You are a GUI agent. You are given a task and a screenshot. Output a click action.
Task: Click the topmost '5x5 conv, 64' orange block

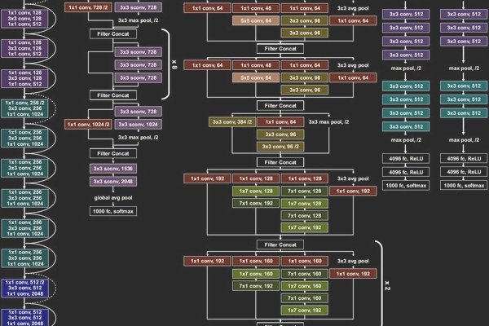click(256, 20)
